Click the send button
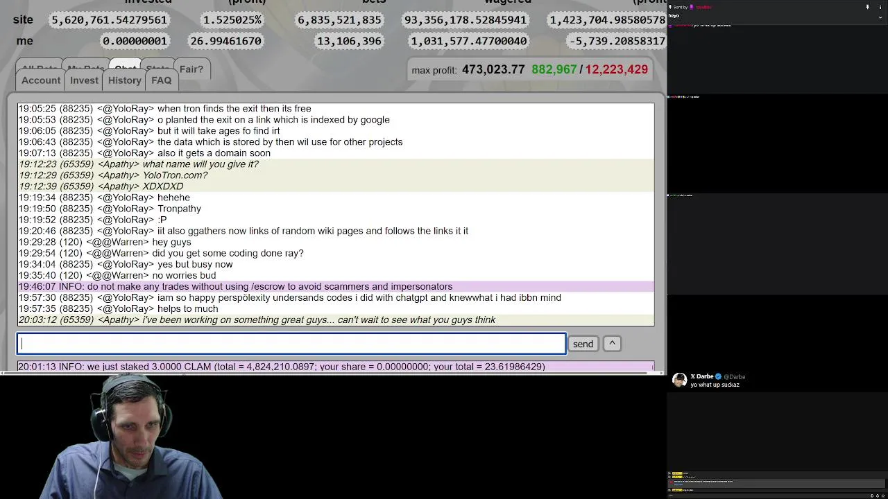The image size is (888, 499). 583,344
